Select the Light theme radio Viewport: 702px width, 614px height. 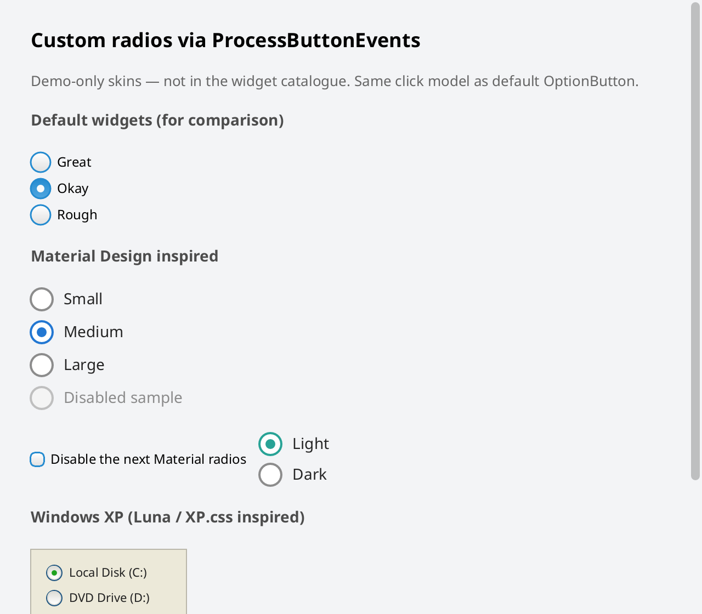tap(270, 444)
